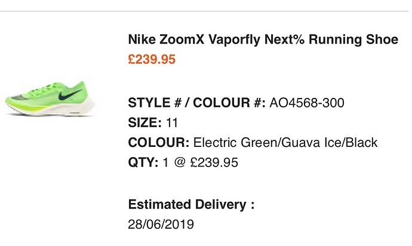Click the black Nike swoosh on the shoe
The width and height of the screenshot is (412, 246).
[x=69, y=94]
